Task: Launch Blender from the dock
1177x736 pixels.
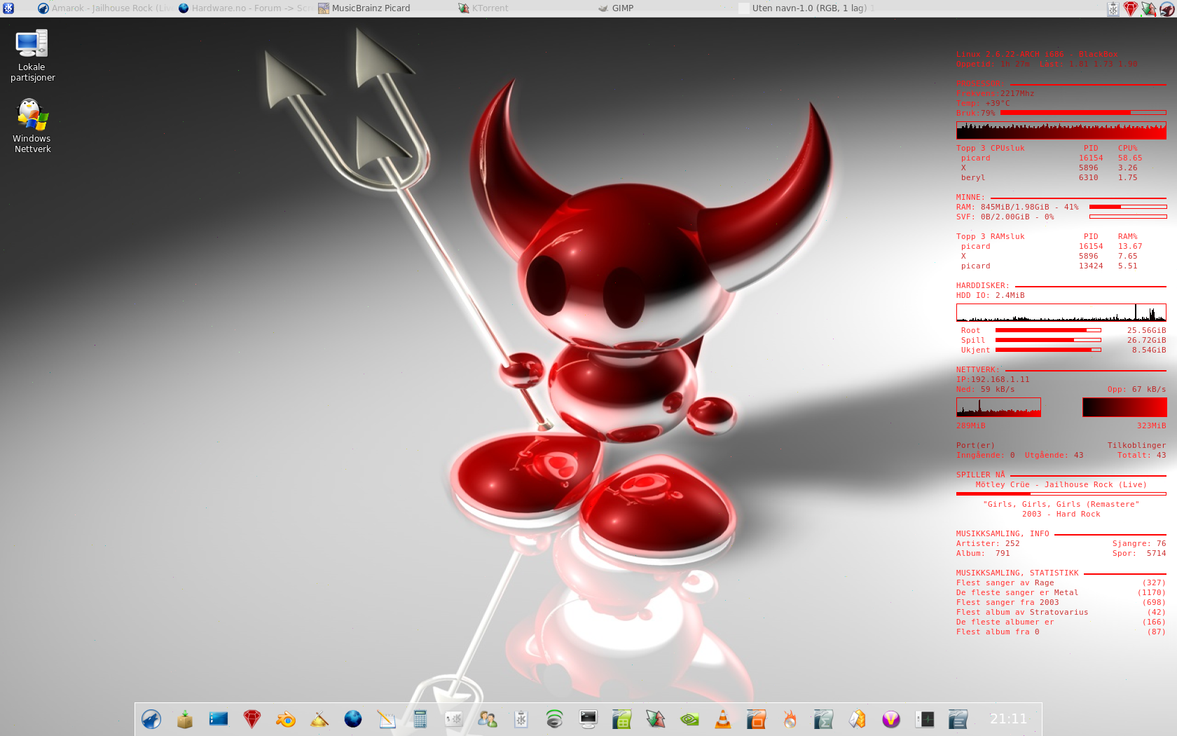Action: 286,719
